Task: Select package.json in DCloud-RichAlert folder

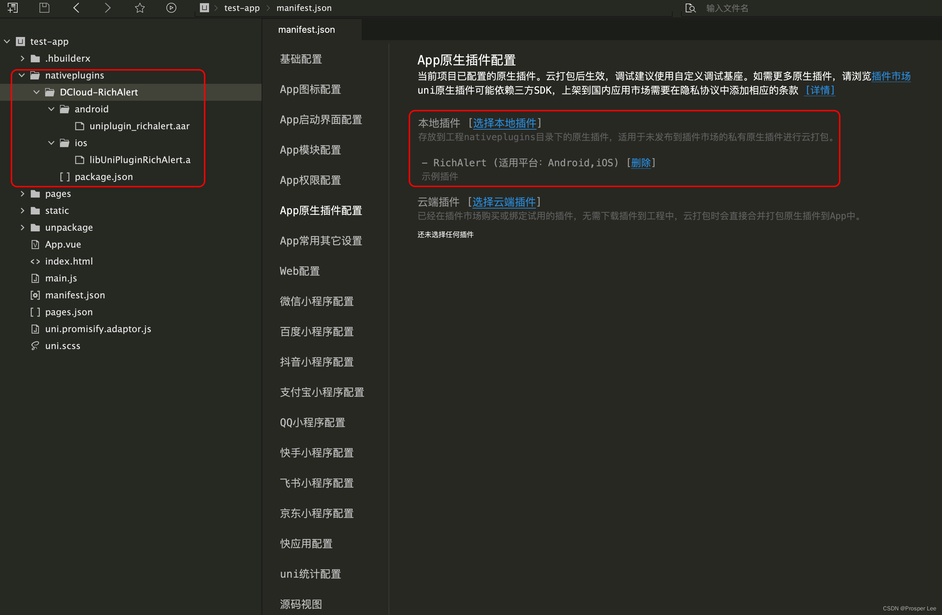Action: click(x=104, y=177)
